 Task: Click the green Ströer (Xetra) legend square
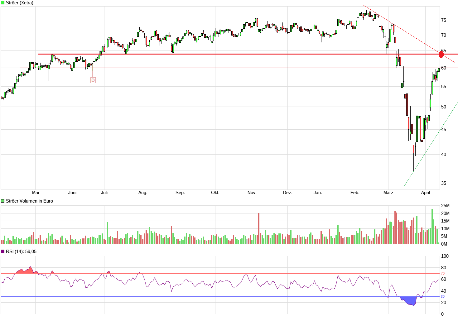(x=3, y=3)
